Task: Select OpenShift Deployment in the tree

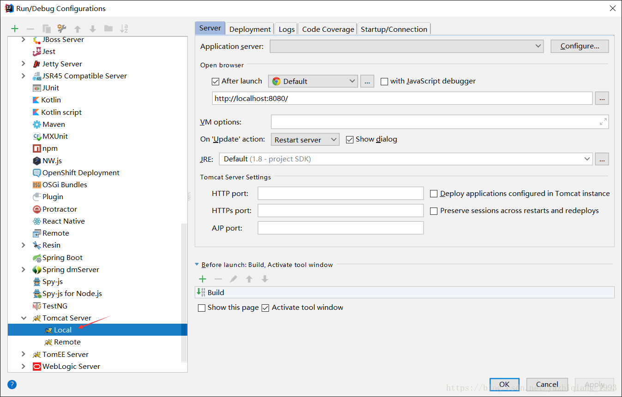Action: pyautogui.click(x=81, y=173)
